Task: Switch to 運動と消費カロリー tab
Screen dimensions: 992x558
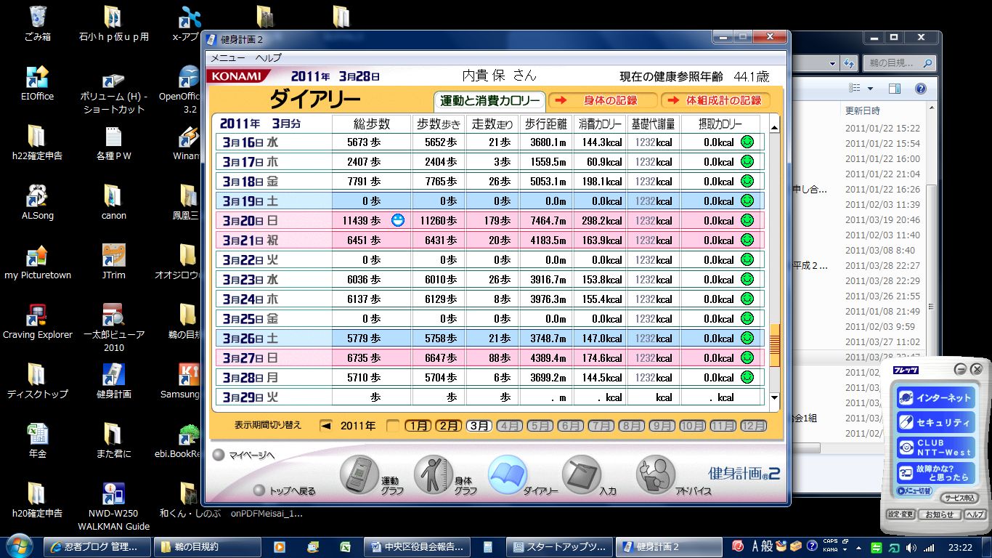Action: coord(490,100)
